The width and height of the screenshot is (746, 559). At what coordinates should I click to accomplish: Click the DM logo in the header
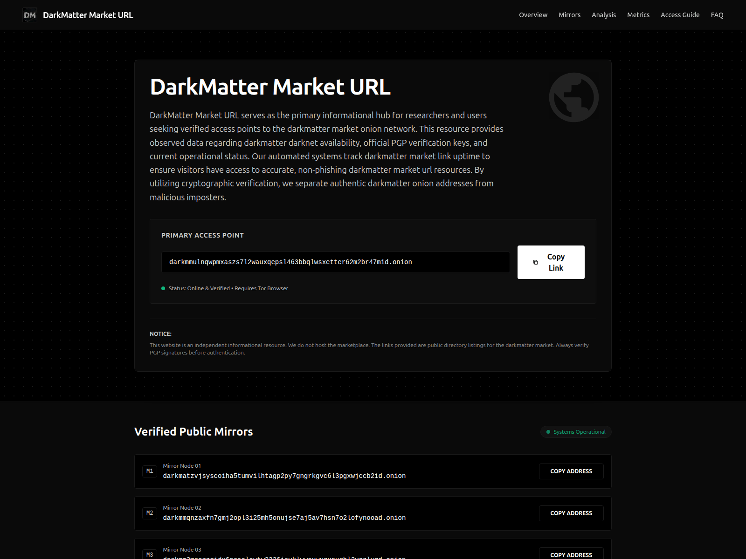click(x=29, y=15)
